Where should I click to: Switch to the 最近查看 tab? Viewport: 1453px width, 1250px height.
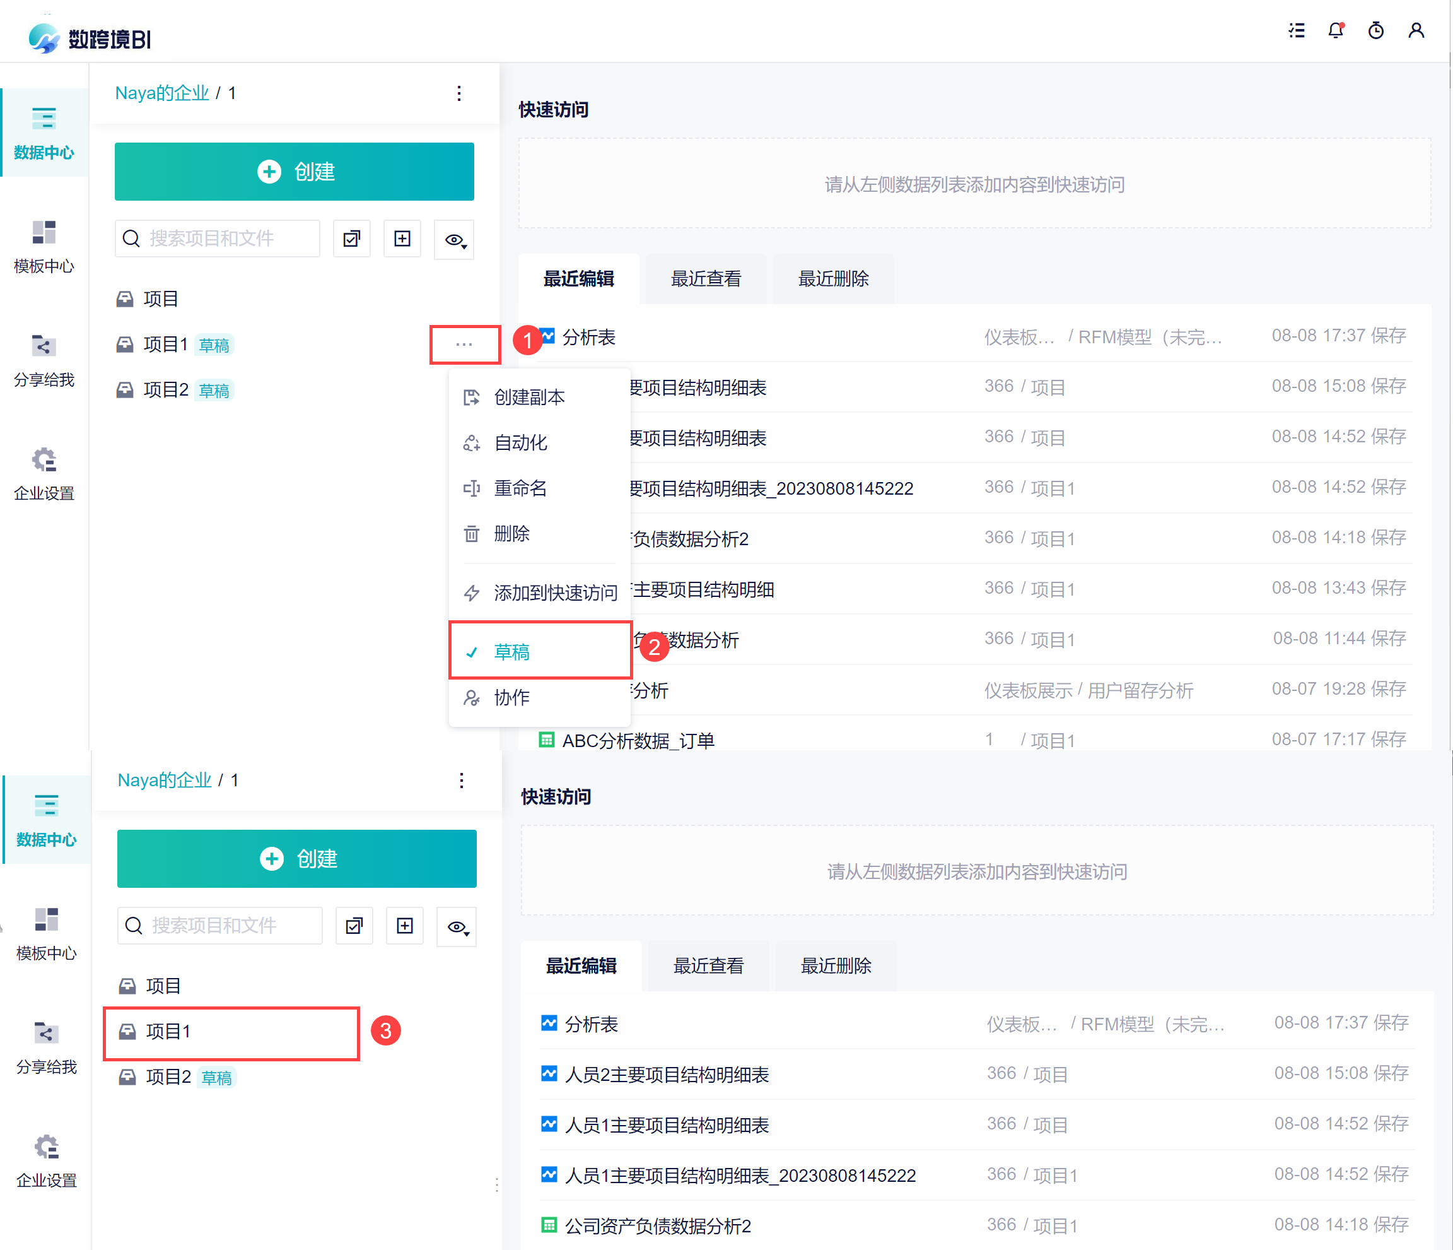click(706, 278)
